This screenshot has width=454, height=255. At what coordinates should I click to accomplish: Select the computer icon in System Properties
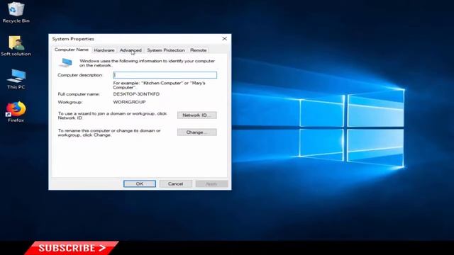click(x=66, y=62)
